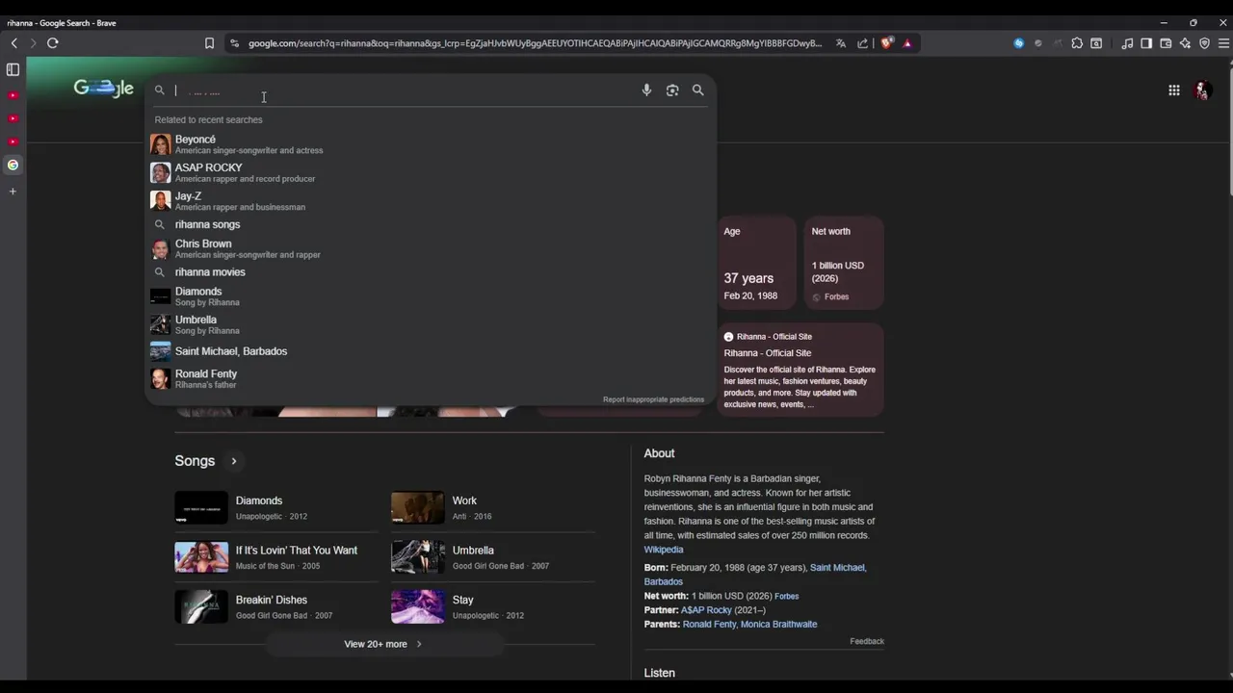This screenshot has height=693, width=1233.
Task: Open the Diamonds song thumbnail
Action: point(200,507)
